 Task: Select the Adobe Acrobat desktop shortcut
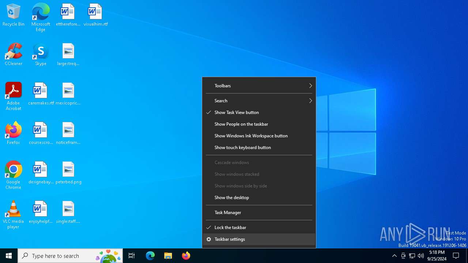14,96
